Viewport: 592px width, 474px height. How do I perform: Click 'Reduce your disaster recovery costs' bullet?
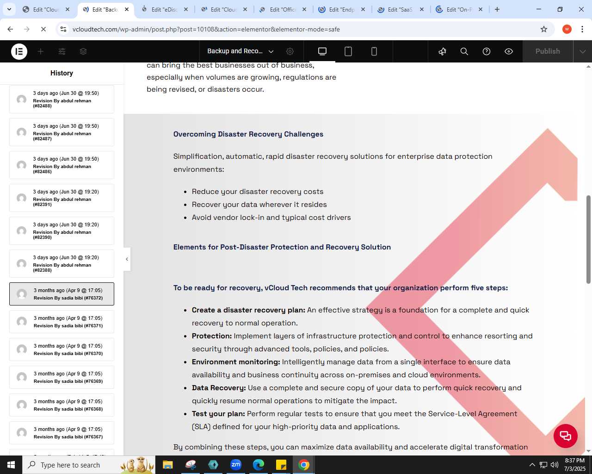click(x=258, y=192)
